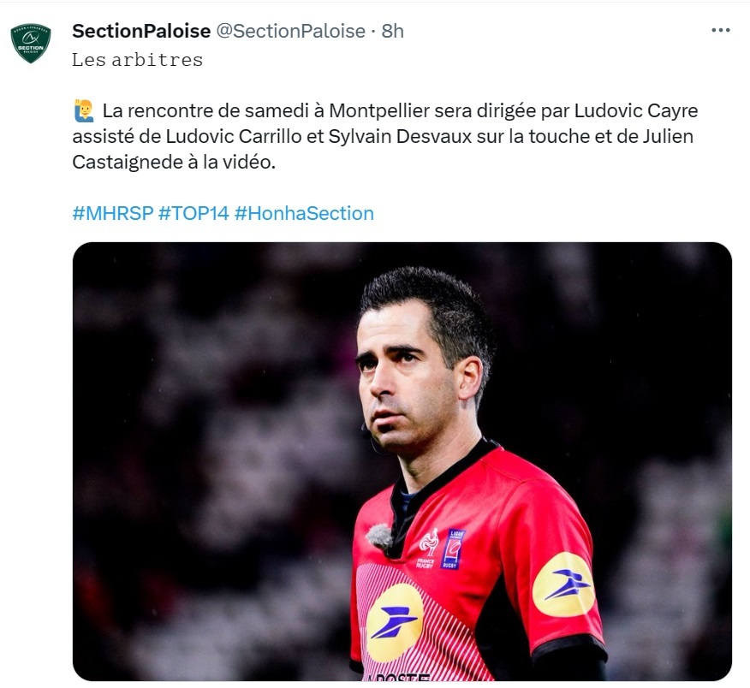Open the attached referee photo
Viewport: 750px width, 688px height.
click(x=402, y=461)
